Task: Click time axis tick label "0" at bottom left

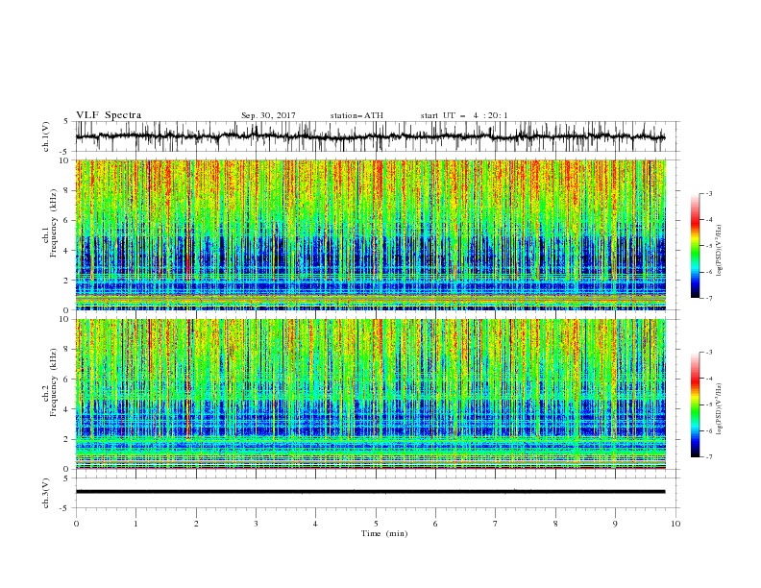Action: coord(76,524)
